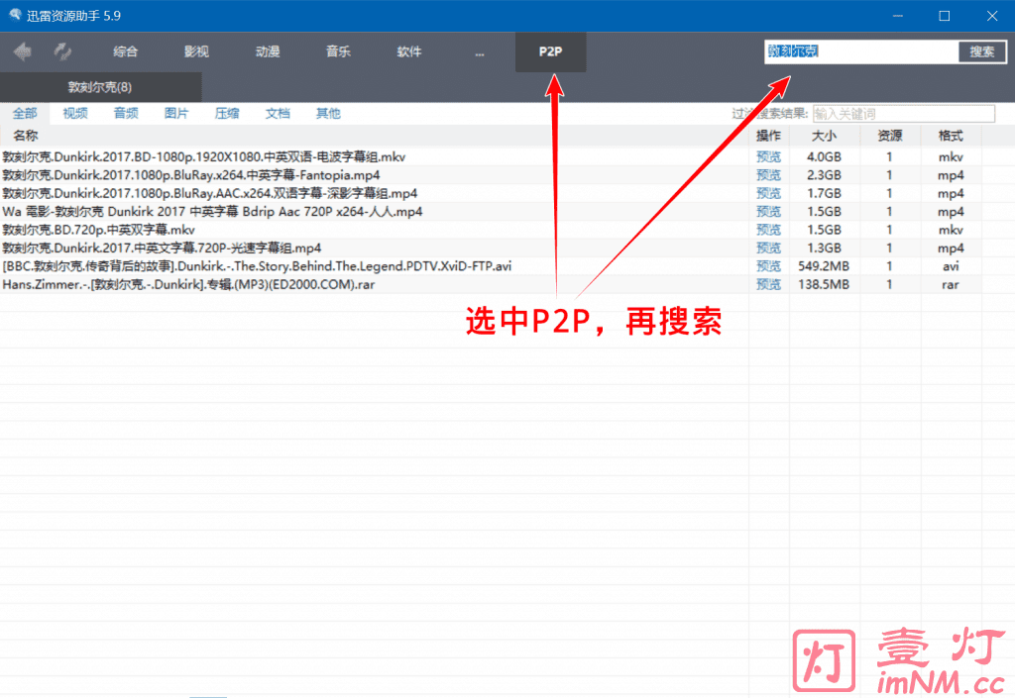Image resolution: width=1015 pixels, height=698 pixels.
Task: Open the 敦刻尔克(8) results tab
Action: [99, 87]
